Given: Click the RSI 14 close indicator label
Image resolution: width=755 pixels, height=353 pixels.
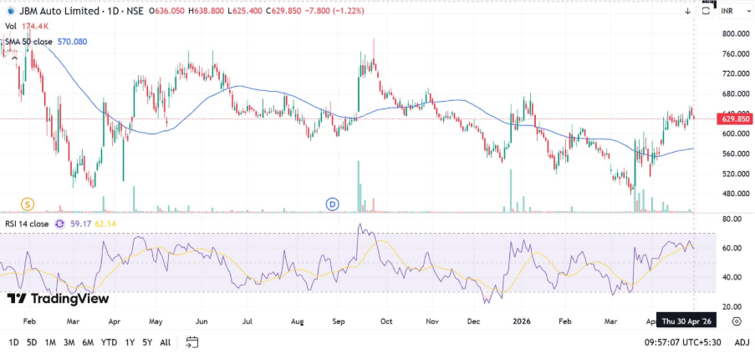Looking at the screenshot, I should tap(27, 224).
